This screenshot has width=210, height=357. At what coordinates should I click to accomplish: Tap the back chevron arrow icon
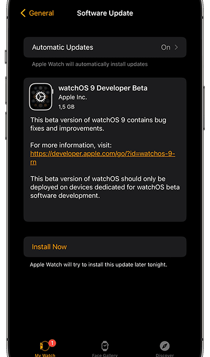23,13
